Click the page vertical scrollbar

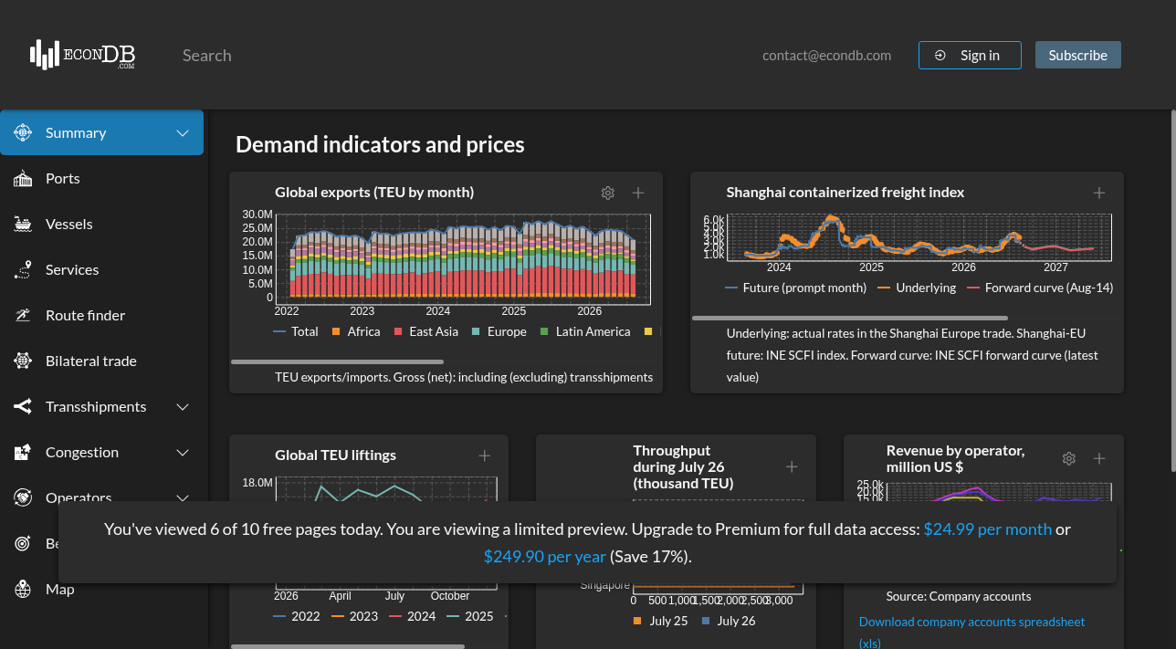click(1172, 292)
